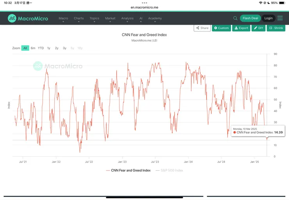Click the en.macromicro.me address bar

pyautogui.click(x=144, y=7)
